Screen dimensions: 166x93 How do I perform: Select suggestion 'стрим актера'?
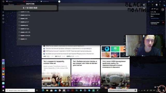[25, 29]
